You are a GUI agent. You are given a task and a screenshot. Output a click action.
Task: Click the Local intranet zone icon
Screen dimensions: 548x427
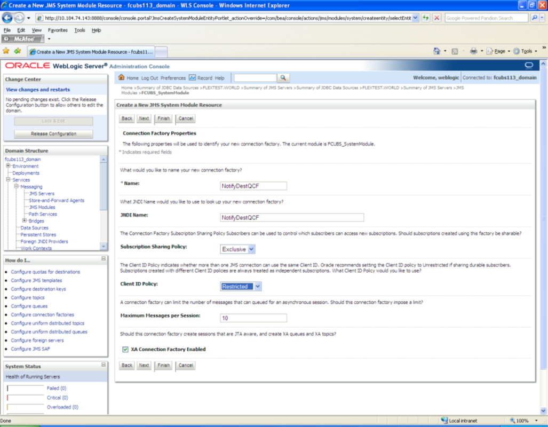click(444, 421)
